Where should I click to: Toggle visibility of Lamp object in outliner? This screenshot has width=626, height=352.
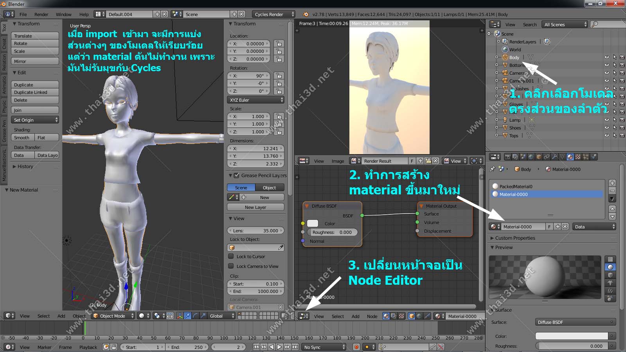click(607, 120)
